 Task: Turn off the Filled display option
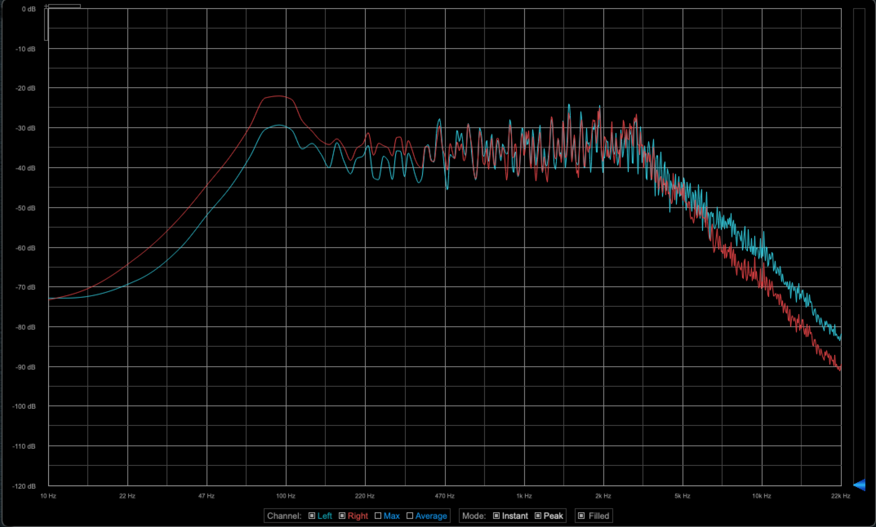582,516
